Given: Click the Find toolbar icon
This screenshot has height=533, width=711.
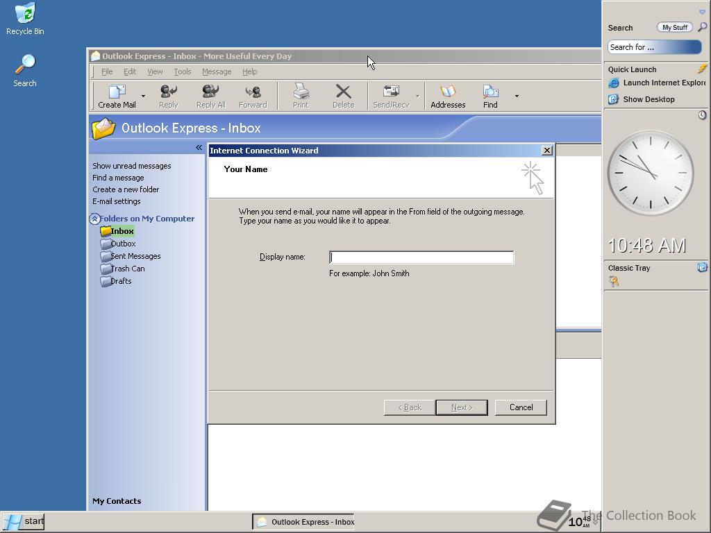Looking at the screenshot, I should [x=490, y=92].
